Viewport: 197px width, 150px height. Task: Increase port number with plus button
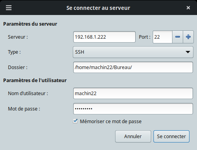point(188,37)
